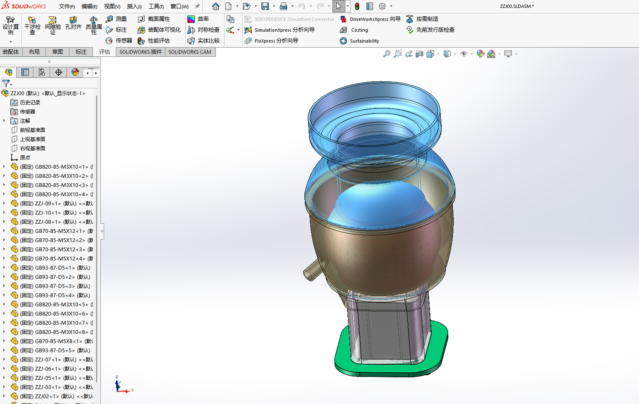Screen dimensions: 639x404
Task: Switch to DisplayManager tab
Action: click(75, 72)
